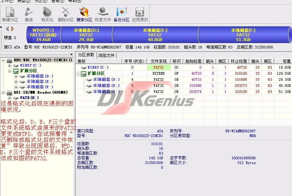
Task: Select RD1:SD Reader (486MB) in tree
Action: (x=40, y=92)
